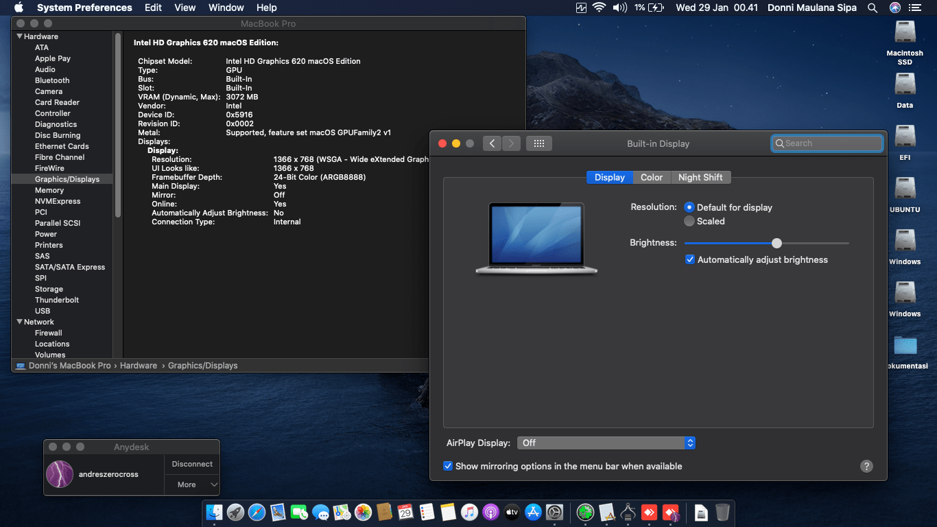Open FaceTime from the dock
Image resolution: width=937 pixels, height=527 pixels.
coord(299,512)
